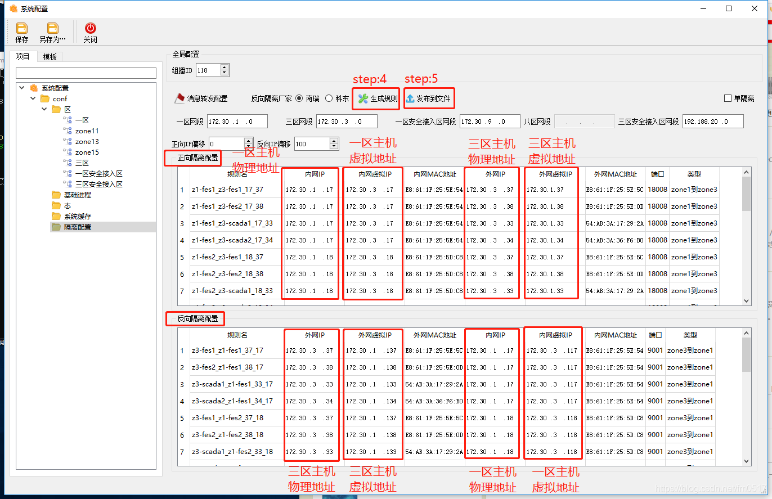Click the conf folder icon in tree
The height and width of the screenshot is (499, 772).
45,98
